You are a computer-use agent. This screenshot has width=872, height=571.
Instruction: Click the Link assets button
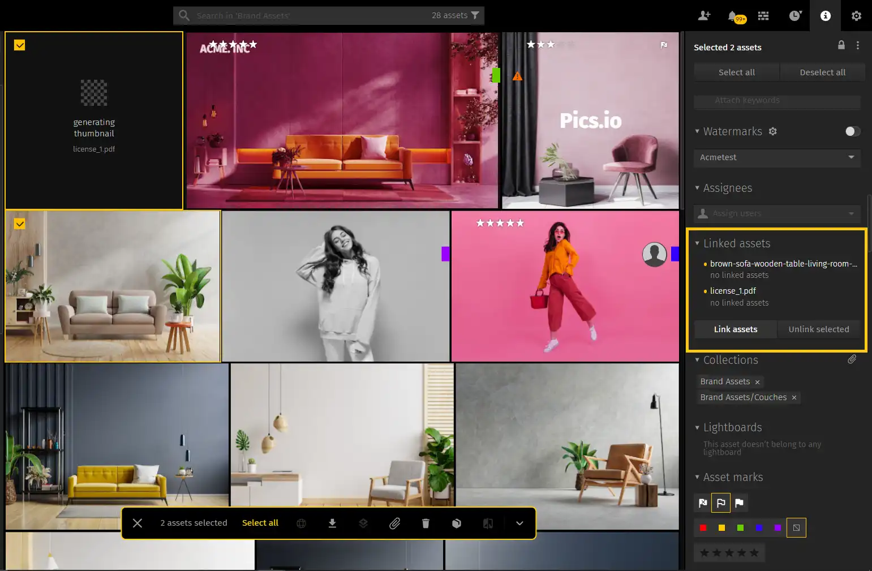(x=735, y=329)
